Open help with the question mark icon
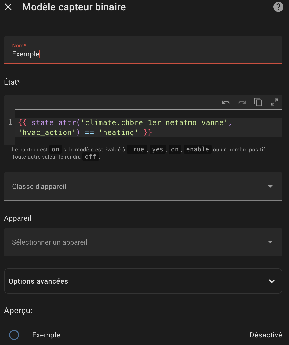Screen dimensions: 289x345 (278, 7)
